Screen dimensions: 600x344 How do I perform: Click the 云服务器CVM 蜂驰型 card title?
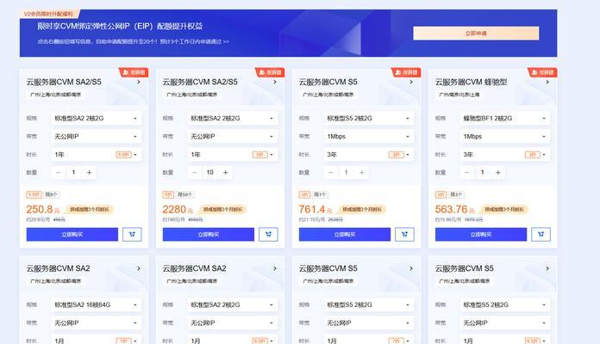(471, 82)
